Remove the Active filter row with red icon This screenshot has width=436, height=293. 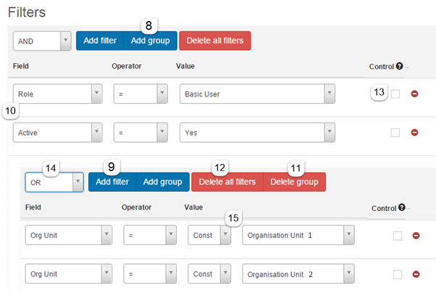point(415,133)
